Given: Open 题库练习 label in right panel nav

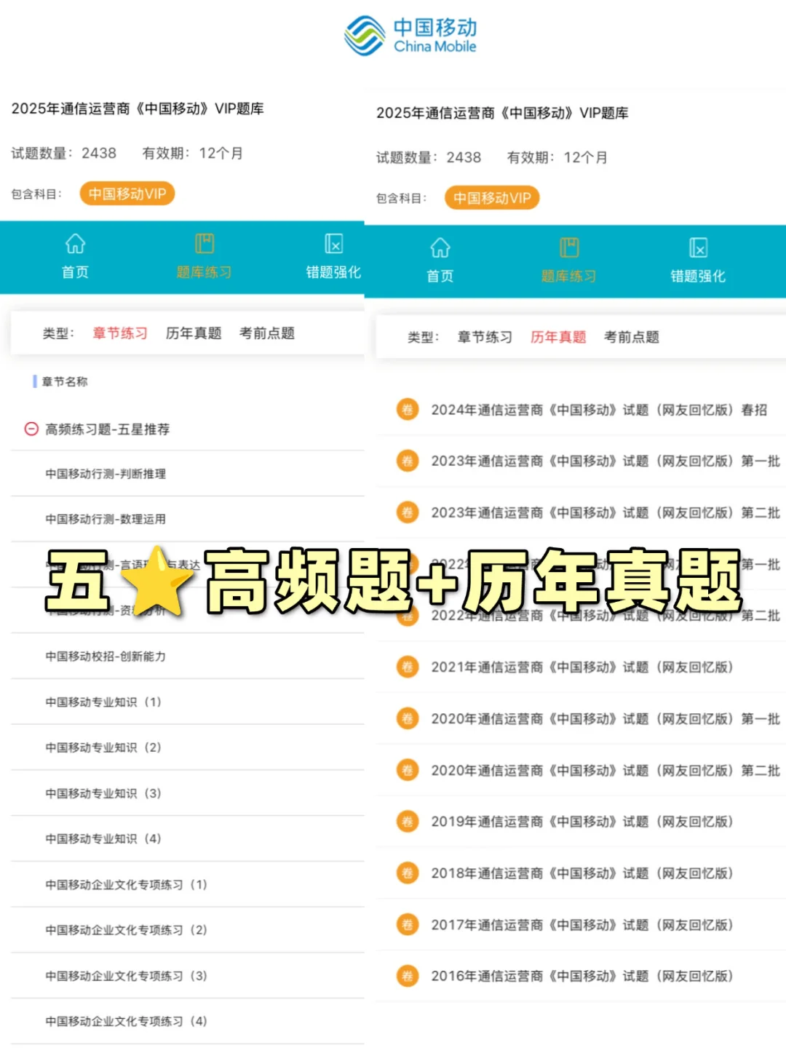Looking at the screenshot, I should tap(569, 277).
